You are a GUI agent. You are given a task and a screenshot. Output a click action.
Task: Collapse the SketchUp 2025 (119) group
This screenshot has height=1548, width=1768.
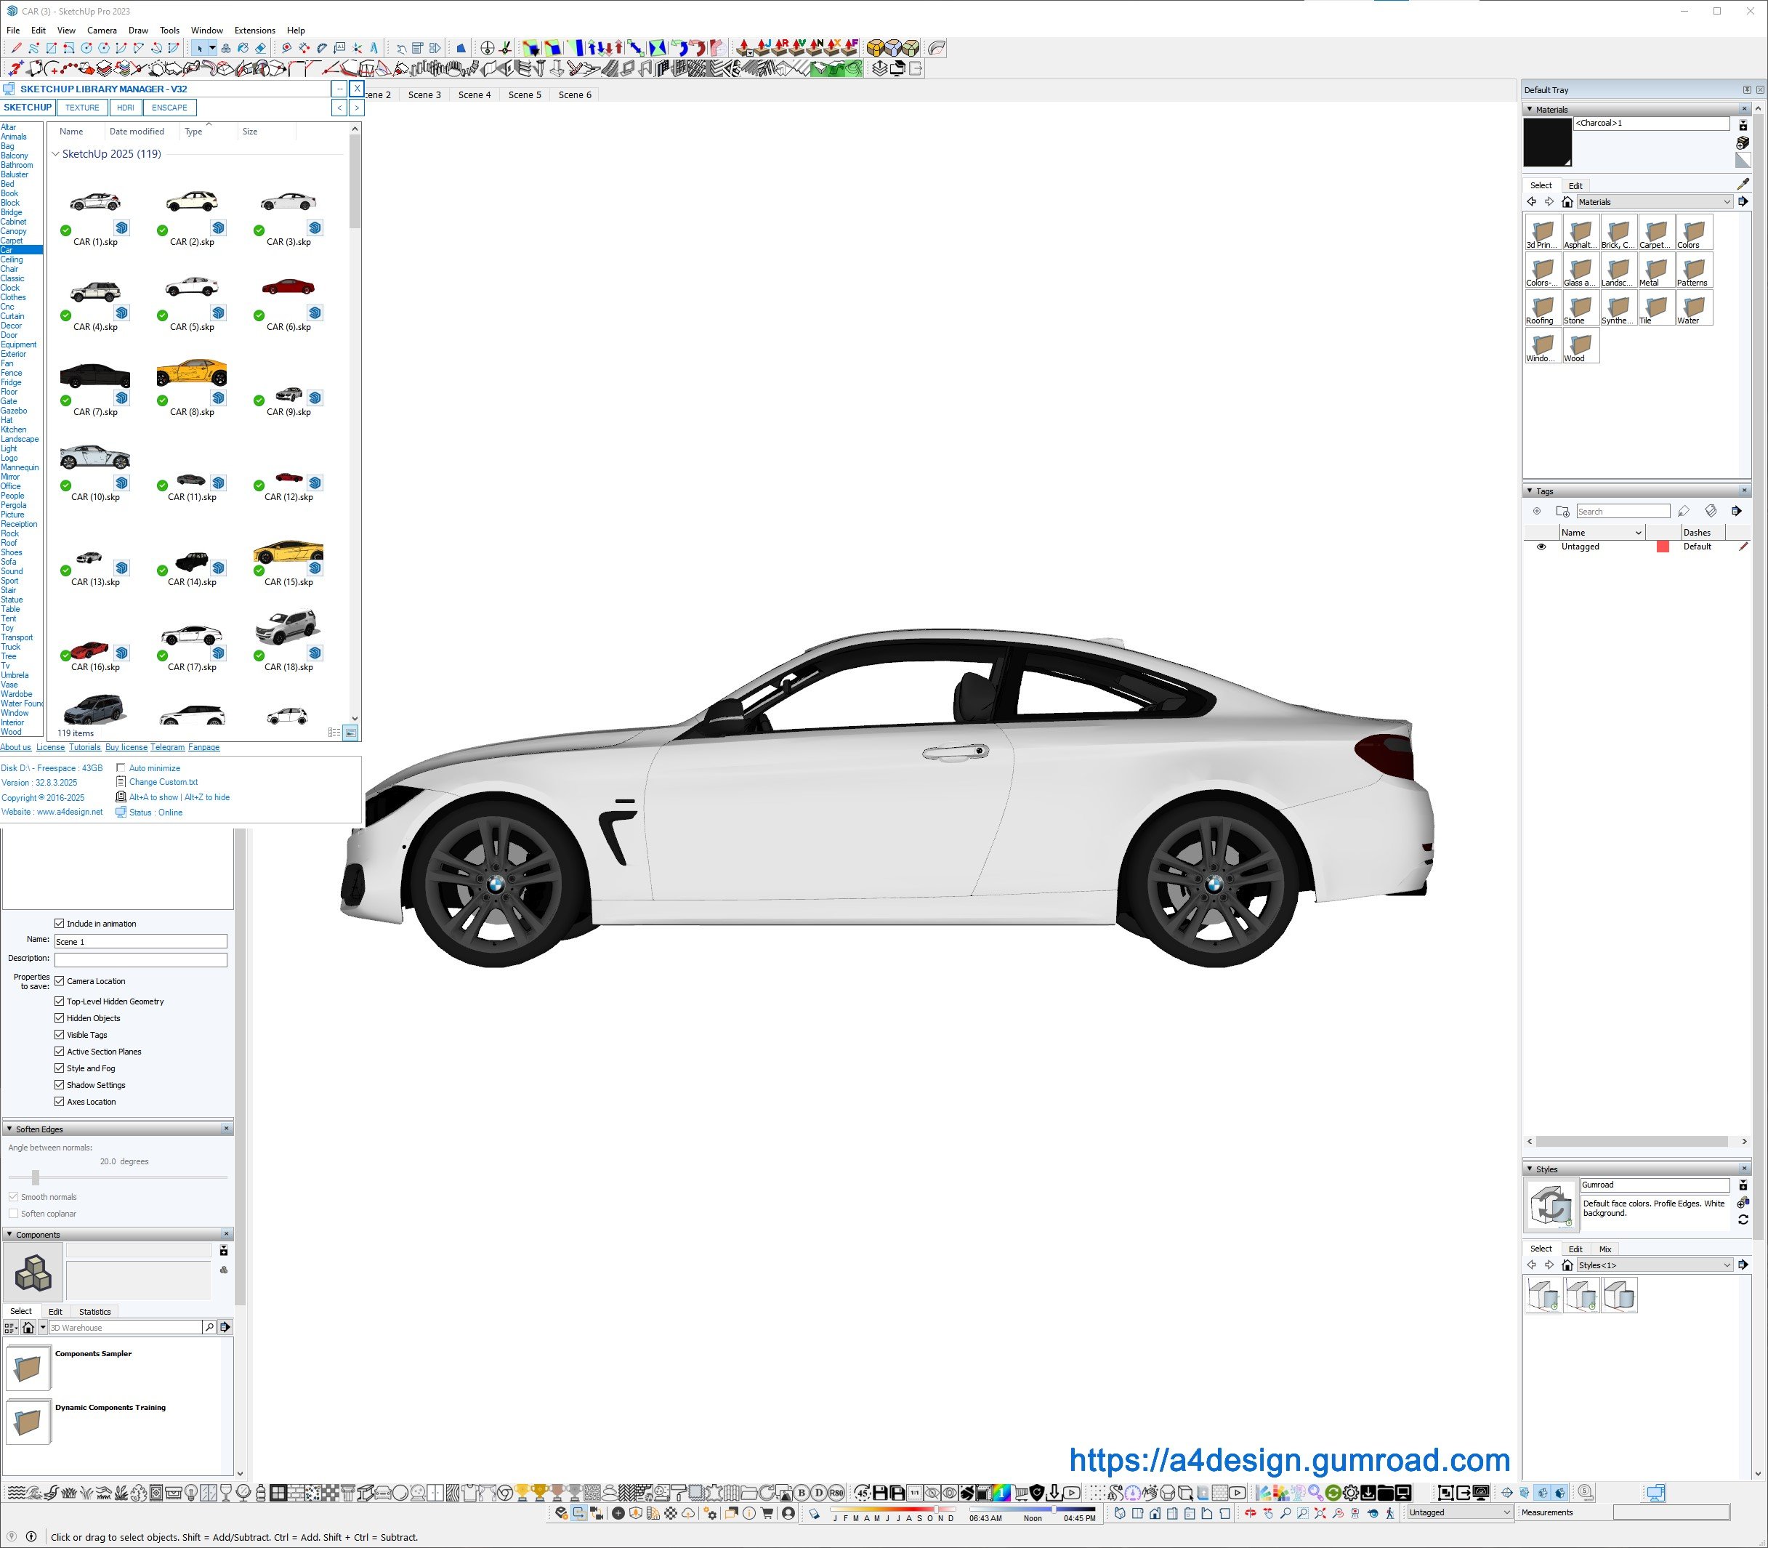[56, 155]
